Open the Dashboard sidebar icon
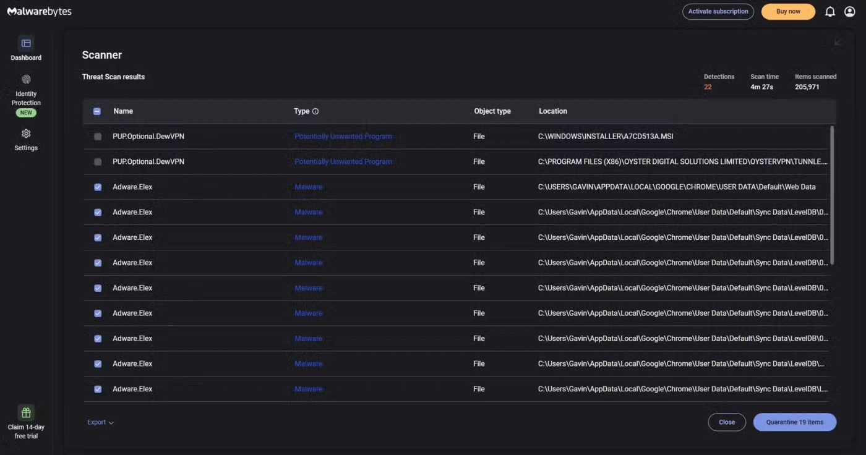Image resolution: width=866 pixels, height=455 pixels. (26, 43)
